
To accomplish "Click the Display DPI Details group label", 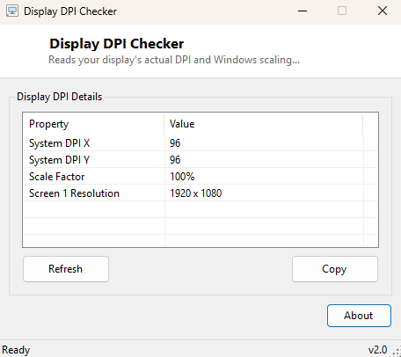I will (x=59, y=97).
